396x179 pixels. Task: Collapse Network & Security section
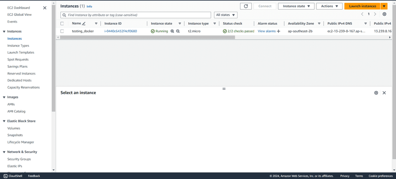tap(4, 152)
